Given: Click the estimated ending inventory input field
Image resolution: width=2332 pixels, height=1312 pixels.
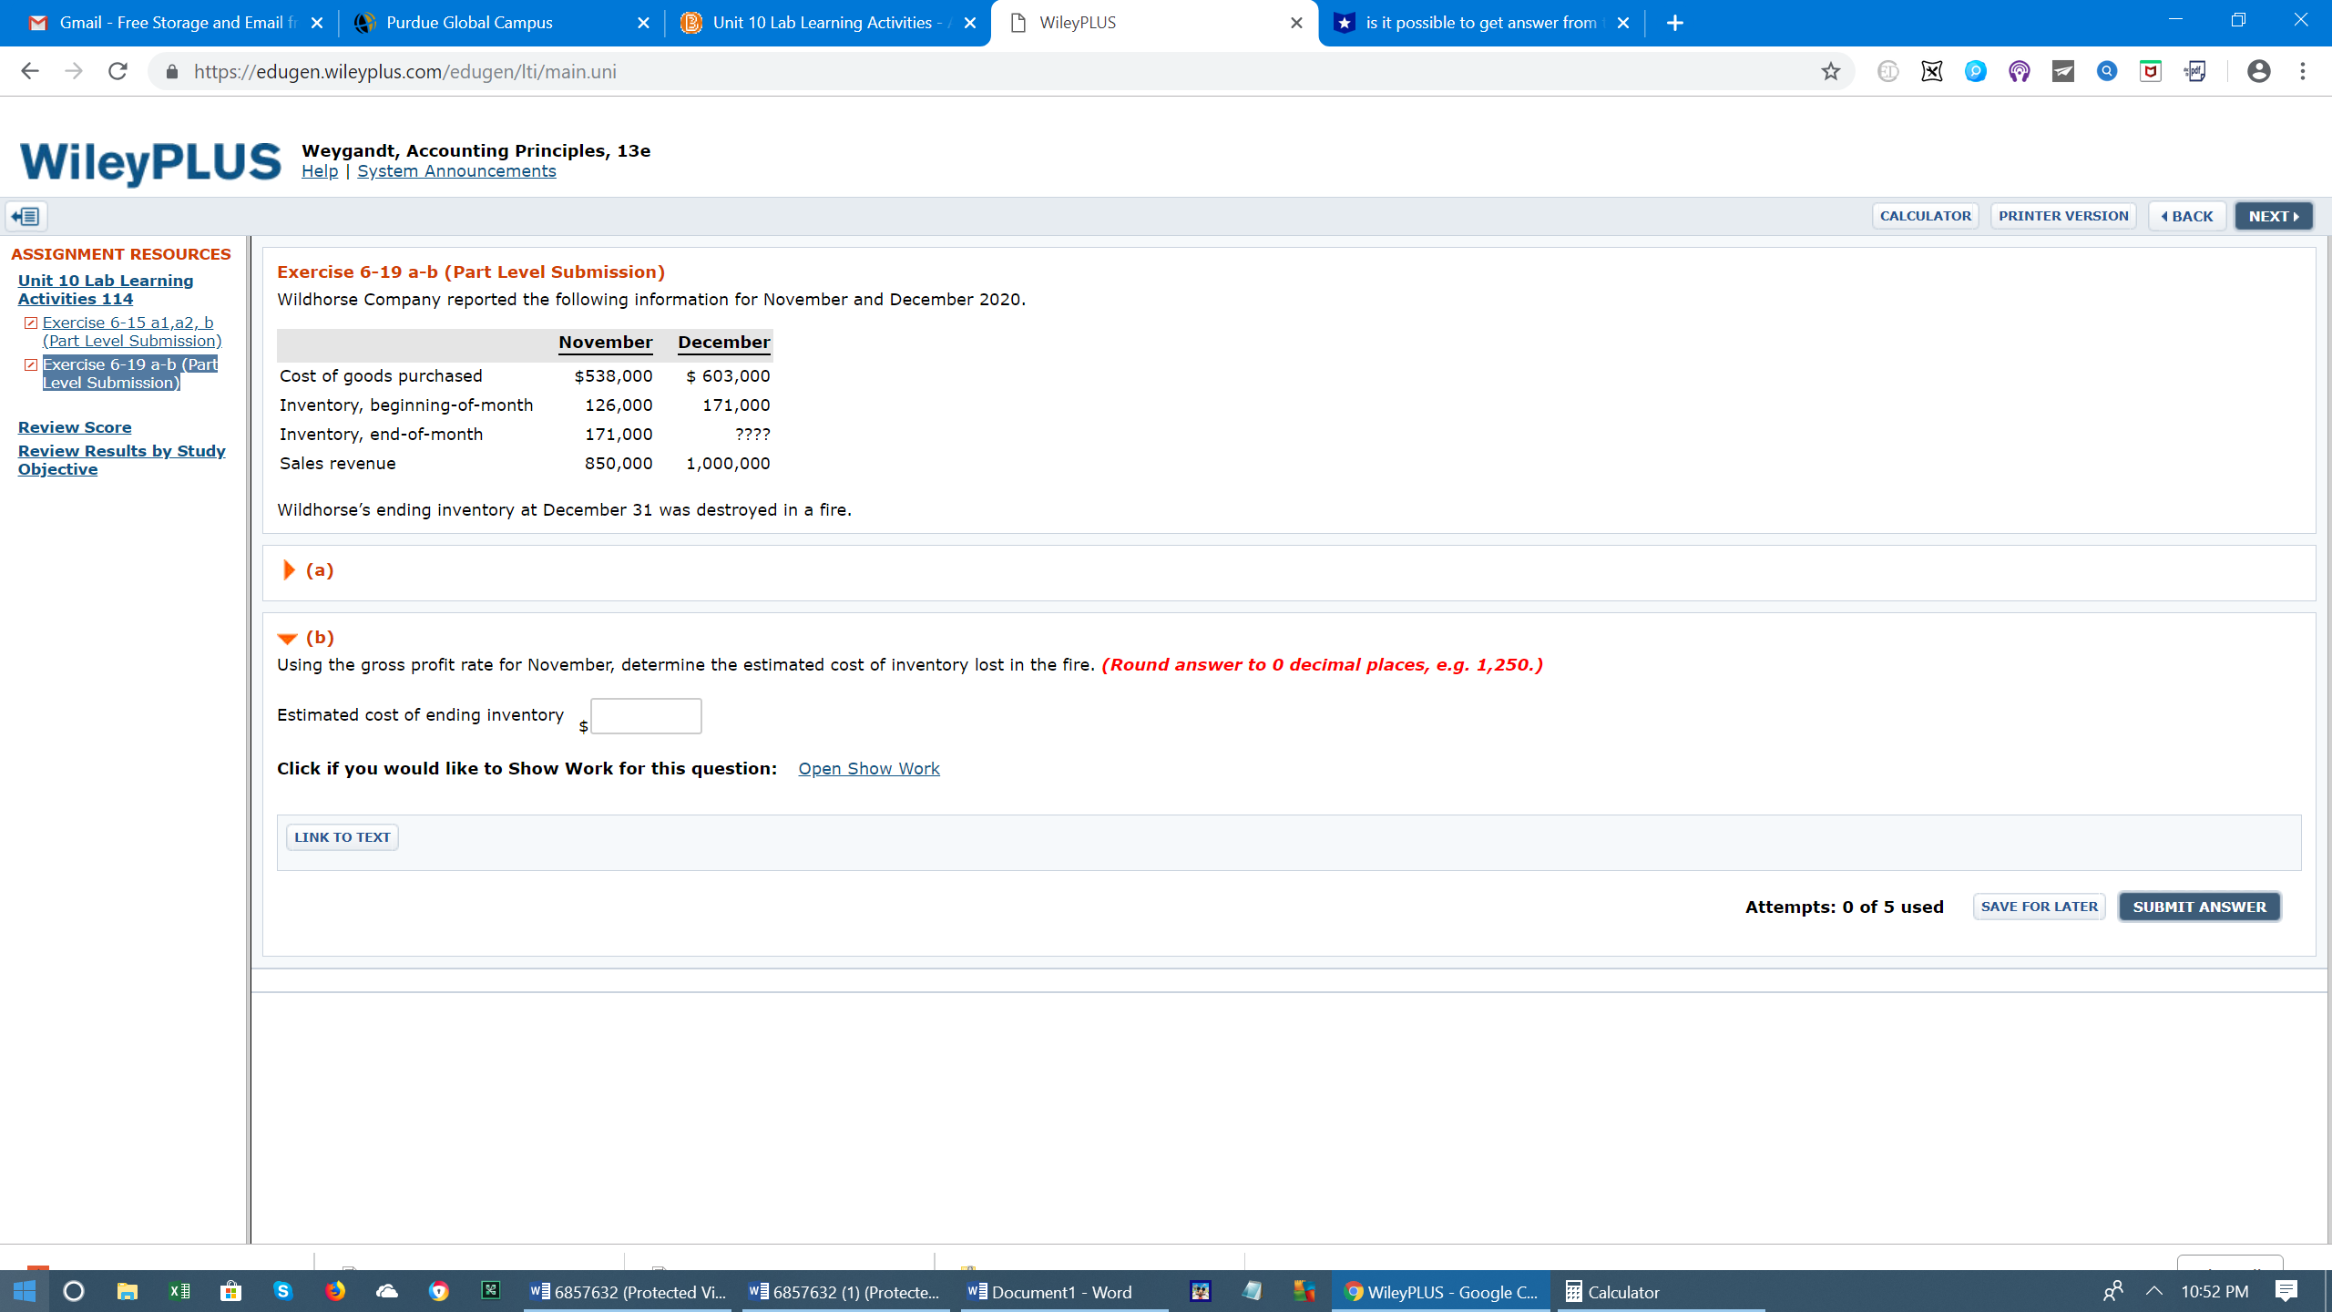Looking at the screenshot, I should pos(646,716).
